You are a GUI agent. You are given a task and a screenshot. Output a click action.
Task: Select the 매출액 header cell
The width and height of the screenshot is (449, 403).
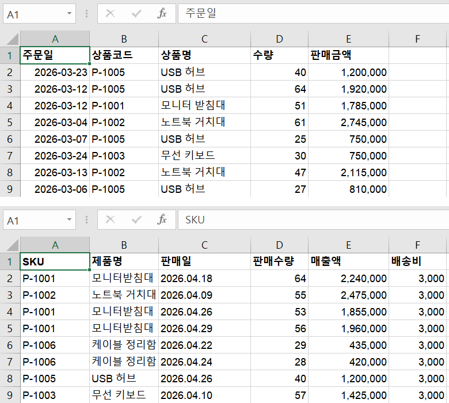[x=348, y=261]
